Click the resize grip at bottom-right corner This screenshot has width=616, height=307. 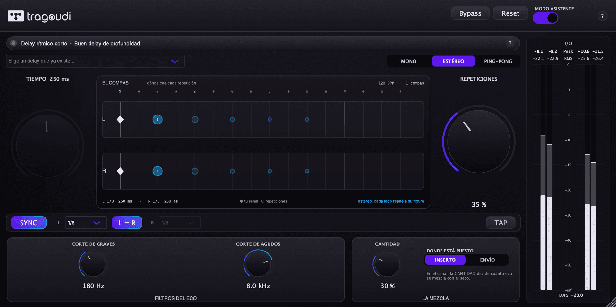point(612,303)
